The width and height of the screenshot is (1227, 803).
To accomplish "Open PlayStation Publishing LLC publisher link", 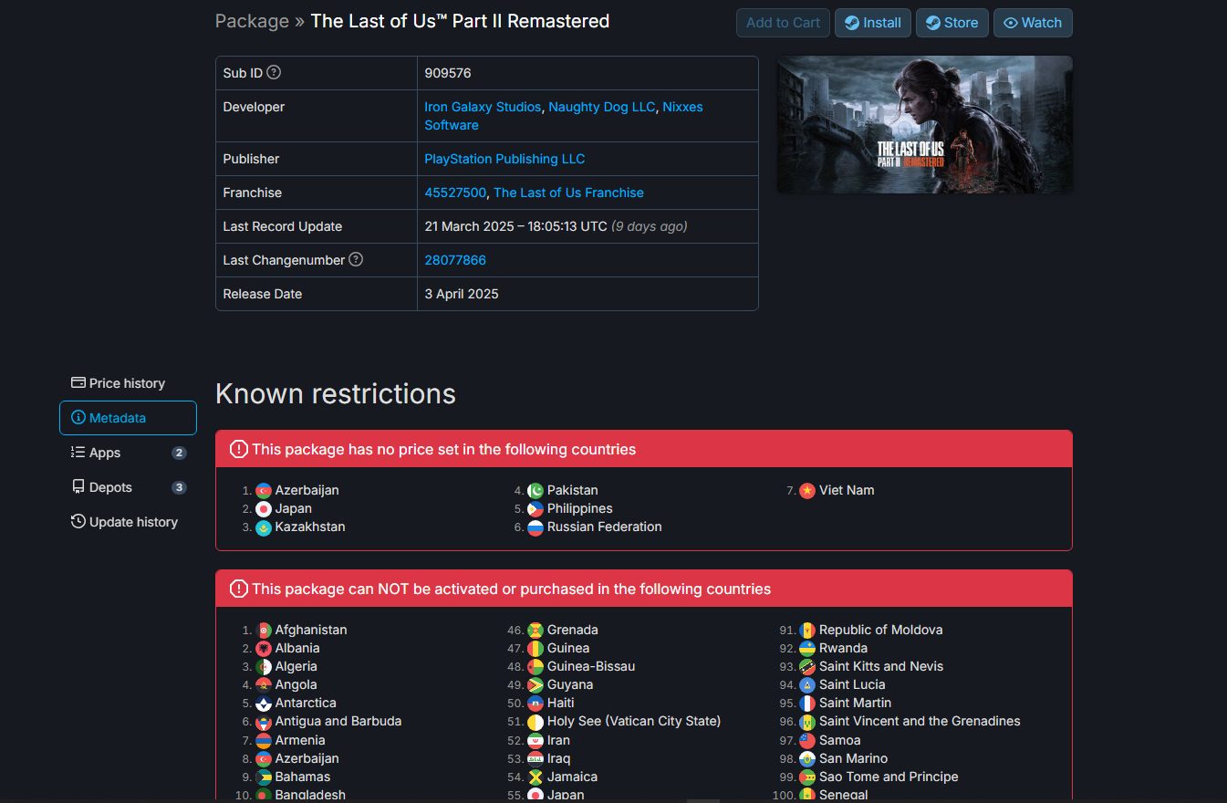I will [x=504, y=159].
